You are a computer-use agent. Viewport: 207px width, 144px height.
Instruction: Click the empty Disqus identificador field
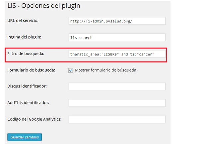coord(117,86)
